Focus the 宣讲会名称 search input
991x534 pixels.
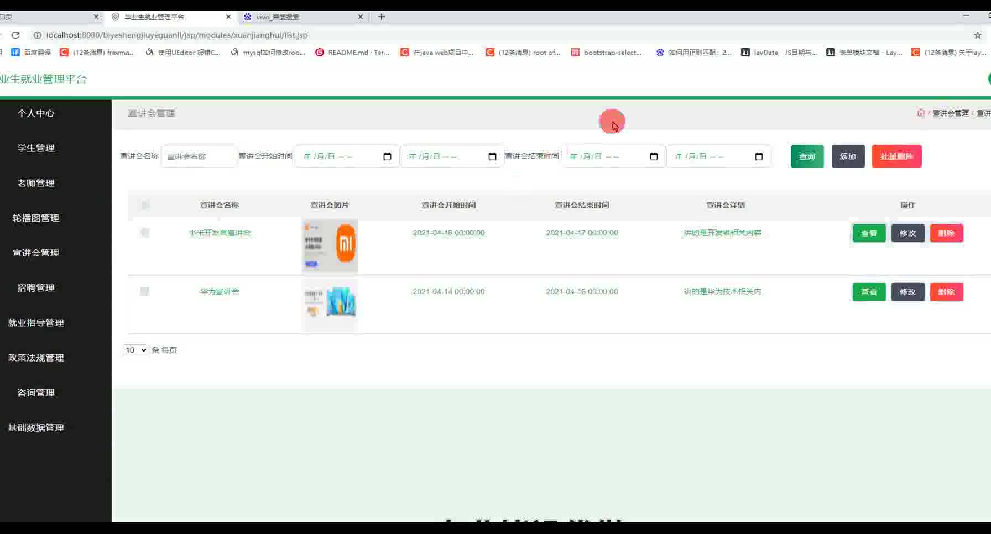199,156
